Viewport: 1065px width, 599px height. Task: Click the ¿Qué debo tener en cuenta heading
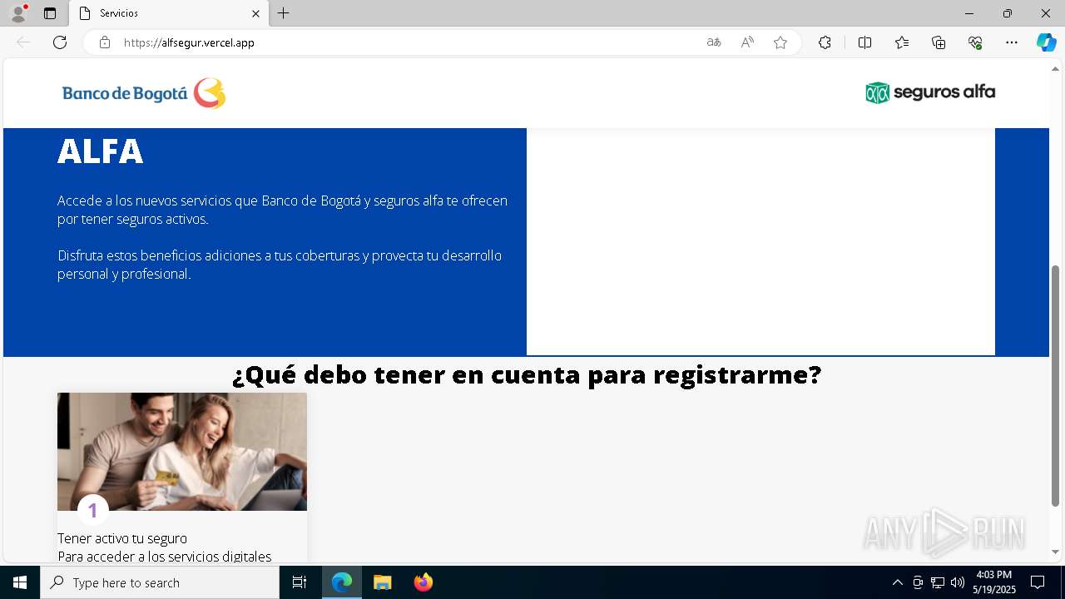pos(527,375)
